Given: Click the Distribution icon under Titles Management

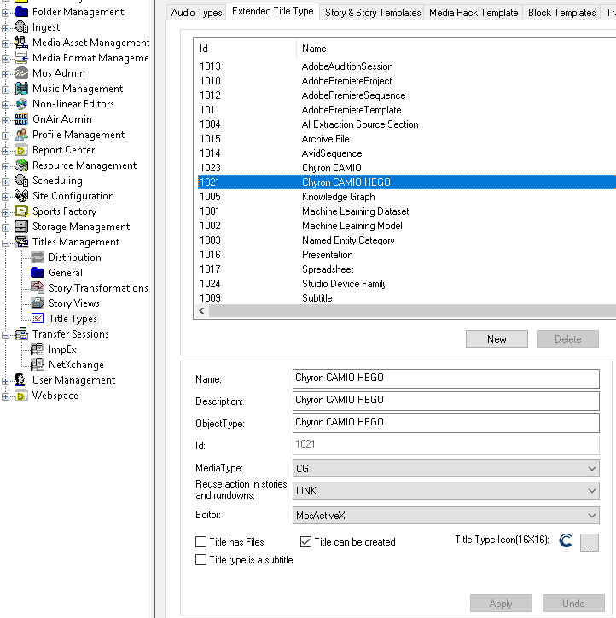Looking at the screenshot, I should (x=38, y=257).
